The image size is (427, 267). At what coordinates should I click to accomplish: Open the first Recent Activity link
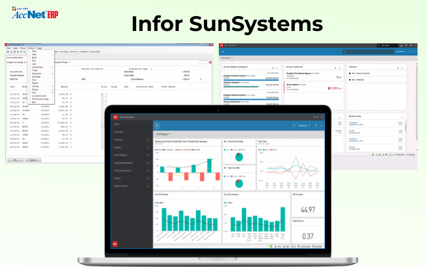pos(353,123)
